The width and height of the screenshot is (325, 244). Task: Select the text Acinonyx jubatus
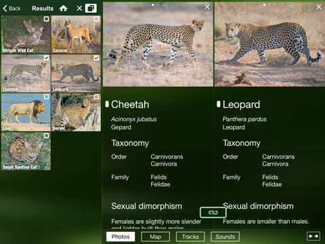(133, 119)
